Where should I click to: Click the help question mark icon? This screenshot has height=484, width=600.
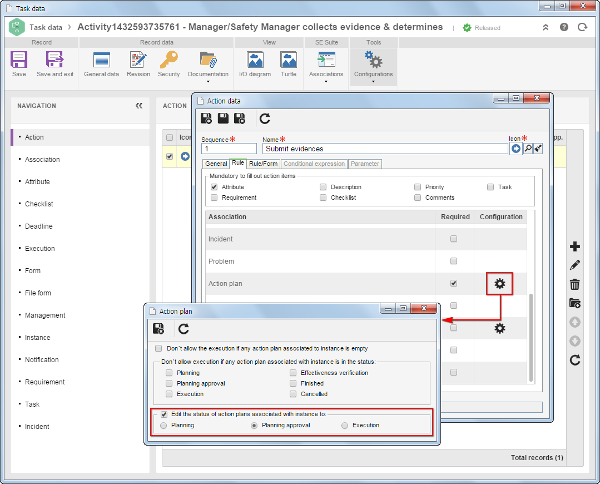point(564,27)
